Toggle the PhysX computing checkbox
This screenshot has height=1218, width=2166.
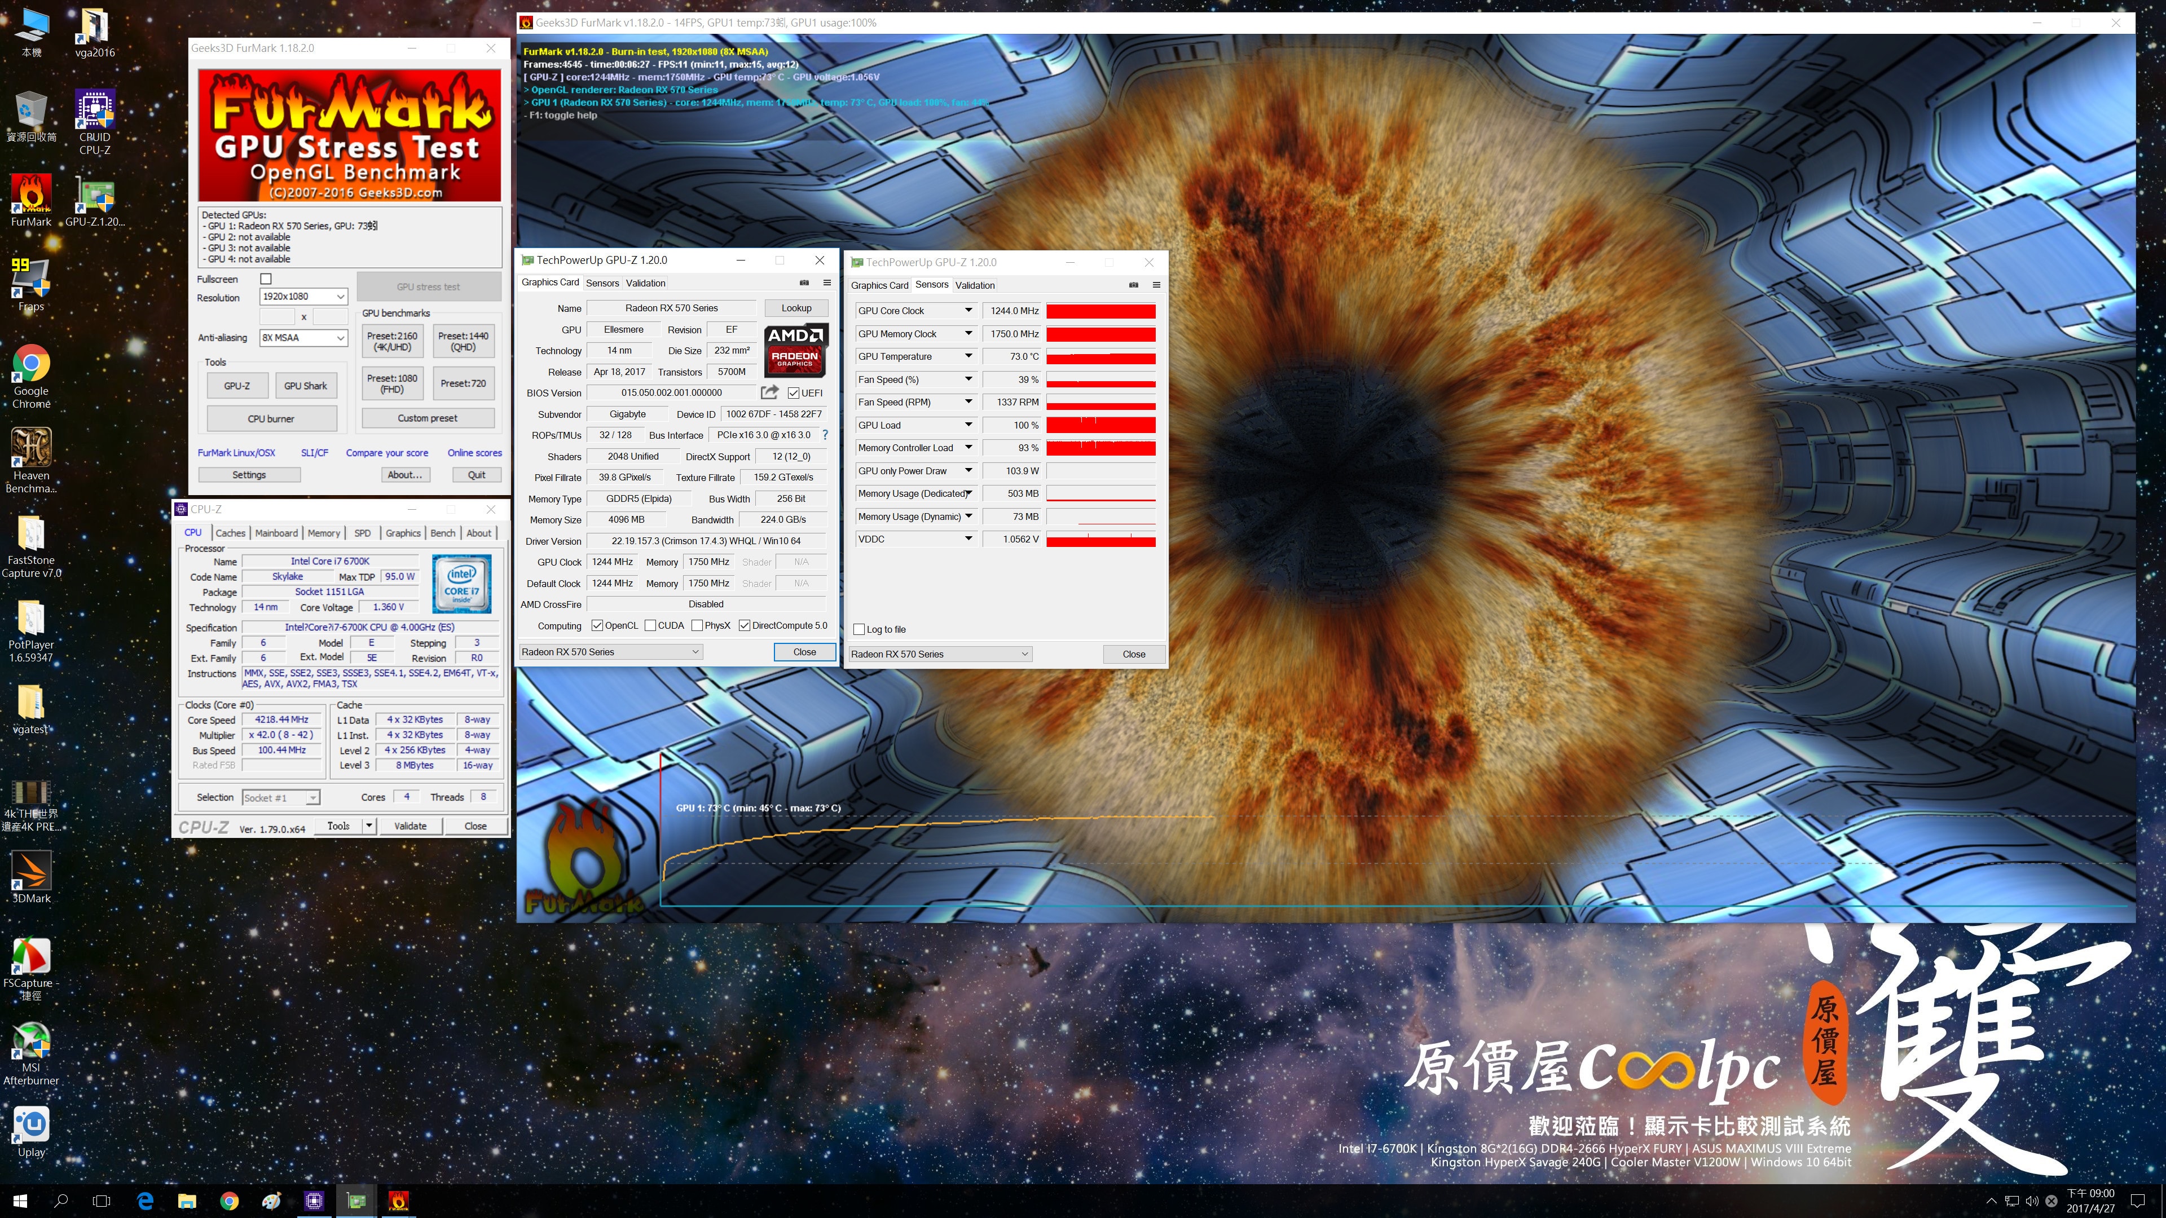pyautogui.click(x=697, y=625)
